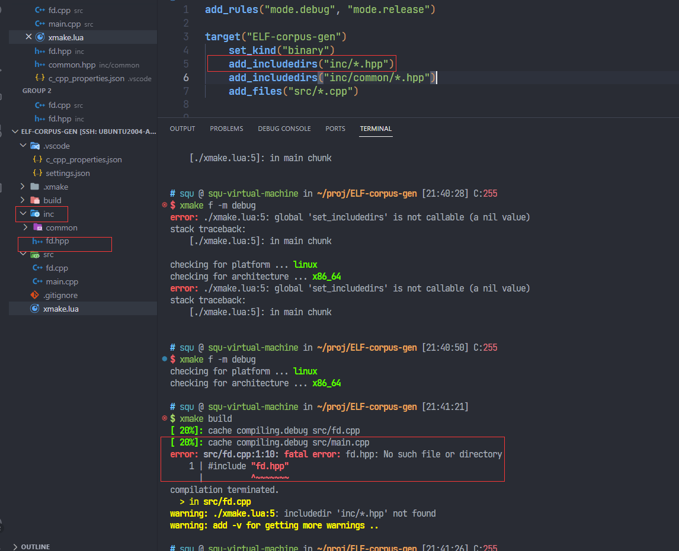Click the .xmake folder icon
This screenshot has height=551, width=679.
[35, 187]
